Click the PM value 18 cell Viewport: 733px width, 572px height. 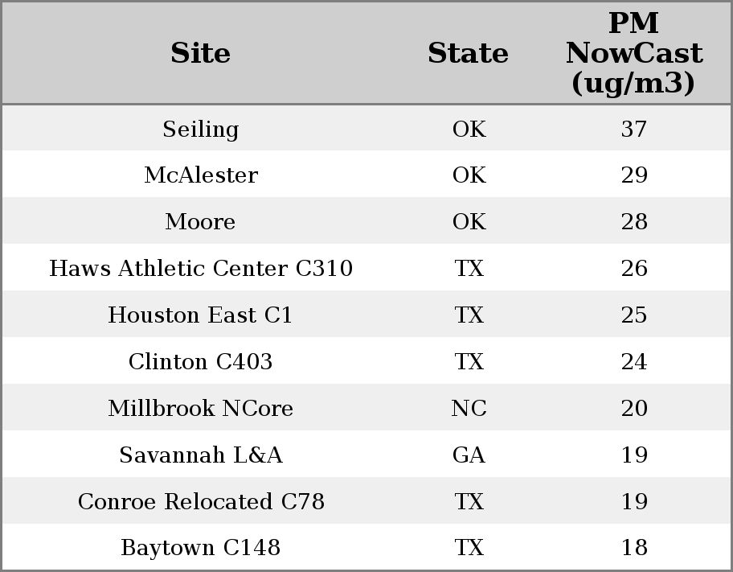[634, 547]
